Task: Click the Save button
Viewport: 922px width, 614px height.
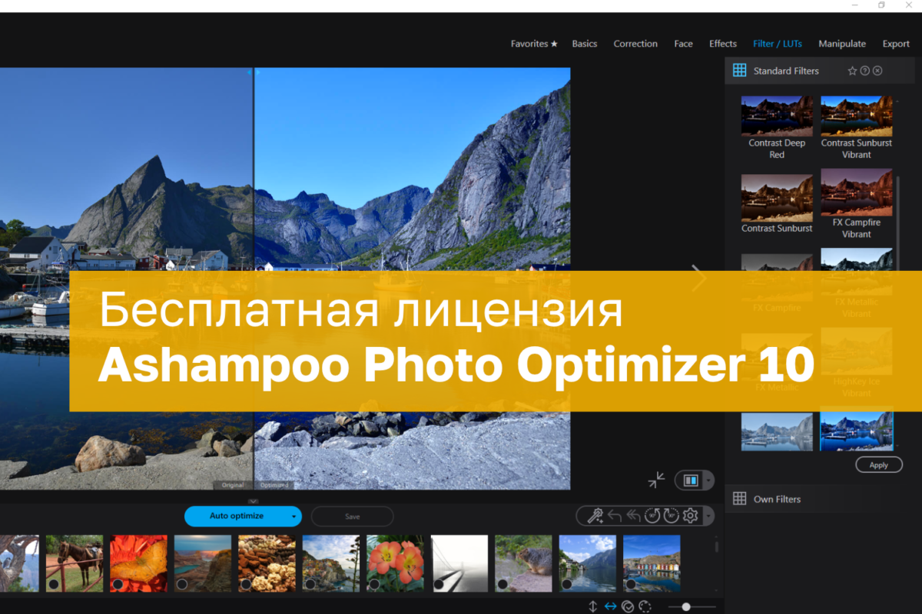Action: (352, 516)
